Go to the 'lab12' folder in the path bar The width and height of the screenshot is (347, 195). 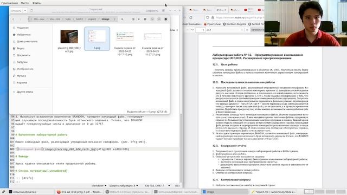coord(80,19)
